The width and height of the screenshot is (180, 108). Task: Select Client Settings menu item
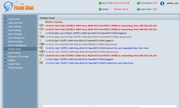click(15, 27)
